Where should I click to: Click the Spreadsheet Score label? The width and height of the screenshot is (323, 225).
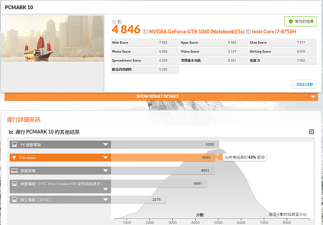click(127, 61)
